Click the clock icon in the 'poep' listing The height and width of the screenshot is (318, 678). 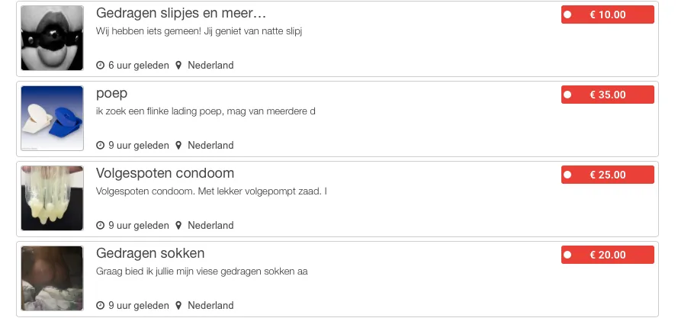[101, 146]
